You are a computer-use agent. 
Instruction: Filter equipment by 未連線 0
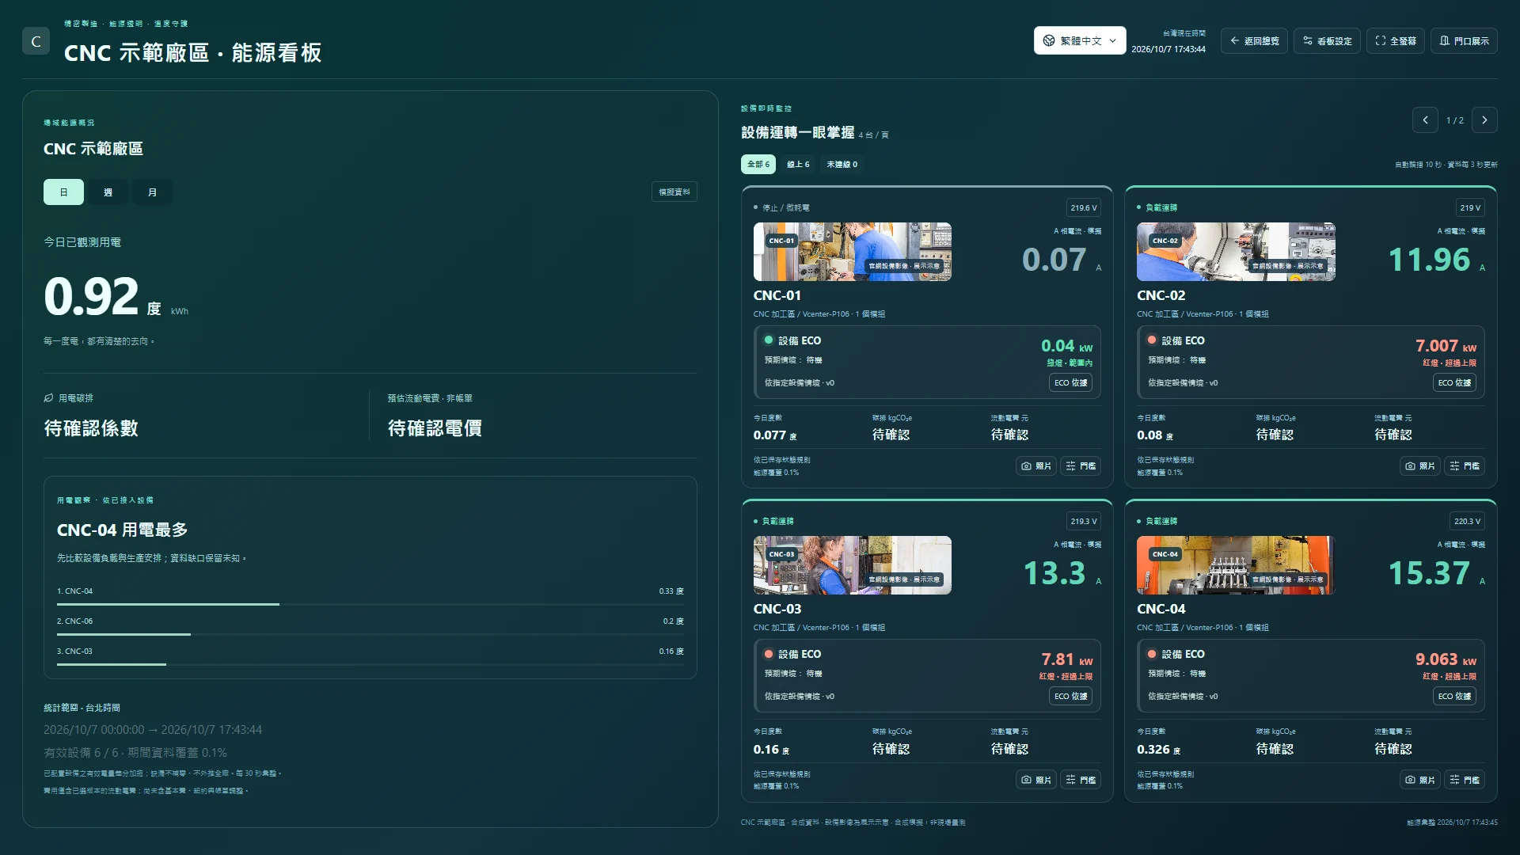(x=842, y=165)
